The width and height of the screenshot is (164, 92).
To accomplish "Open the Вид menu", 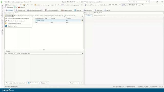I will pyautogui.click(x=9, y=2).
